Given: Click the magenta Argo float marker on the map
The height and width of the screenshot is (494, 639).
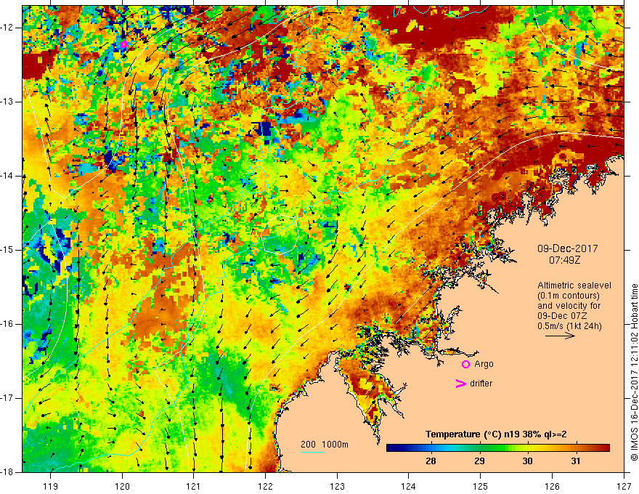Looking at the screenshot, I should tap(124, 44).
